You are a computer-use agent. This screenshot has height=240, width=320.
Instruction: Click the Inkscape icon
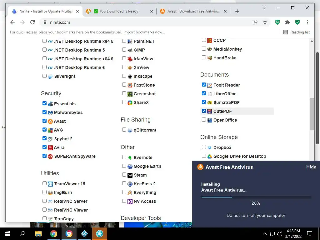click(130, 77)
